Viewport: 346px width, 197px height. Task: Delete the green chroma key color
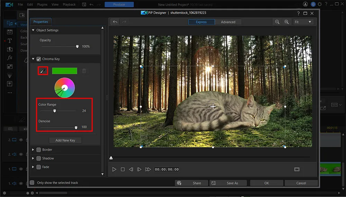click(x=84, y=71)
